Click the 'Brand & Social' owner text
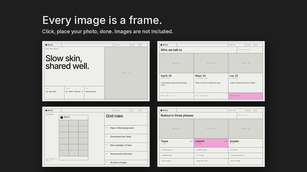 point(91,91)
